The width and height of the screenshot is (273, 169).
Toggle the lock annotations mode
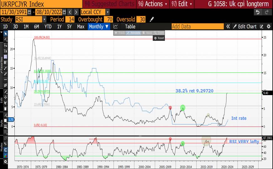[x=5, y=144]
